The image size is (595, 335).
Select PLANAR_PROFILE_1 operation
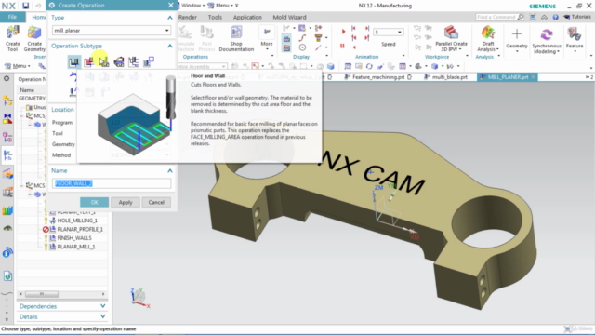[80, 229]
